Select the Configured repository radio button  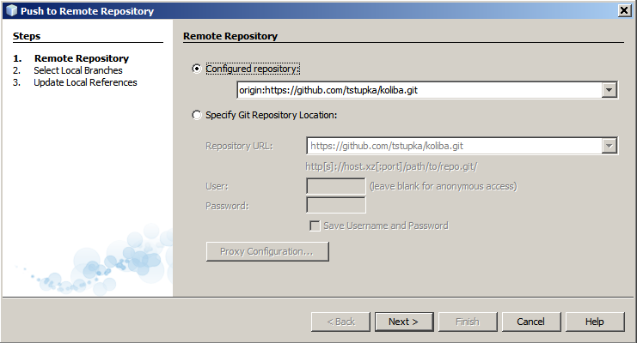[198, 69]
